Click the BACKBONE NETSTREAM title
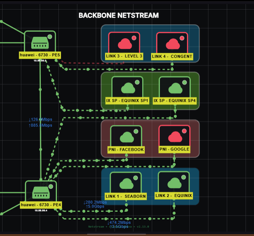 pos(119,15)
